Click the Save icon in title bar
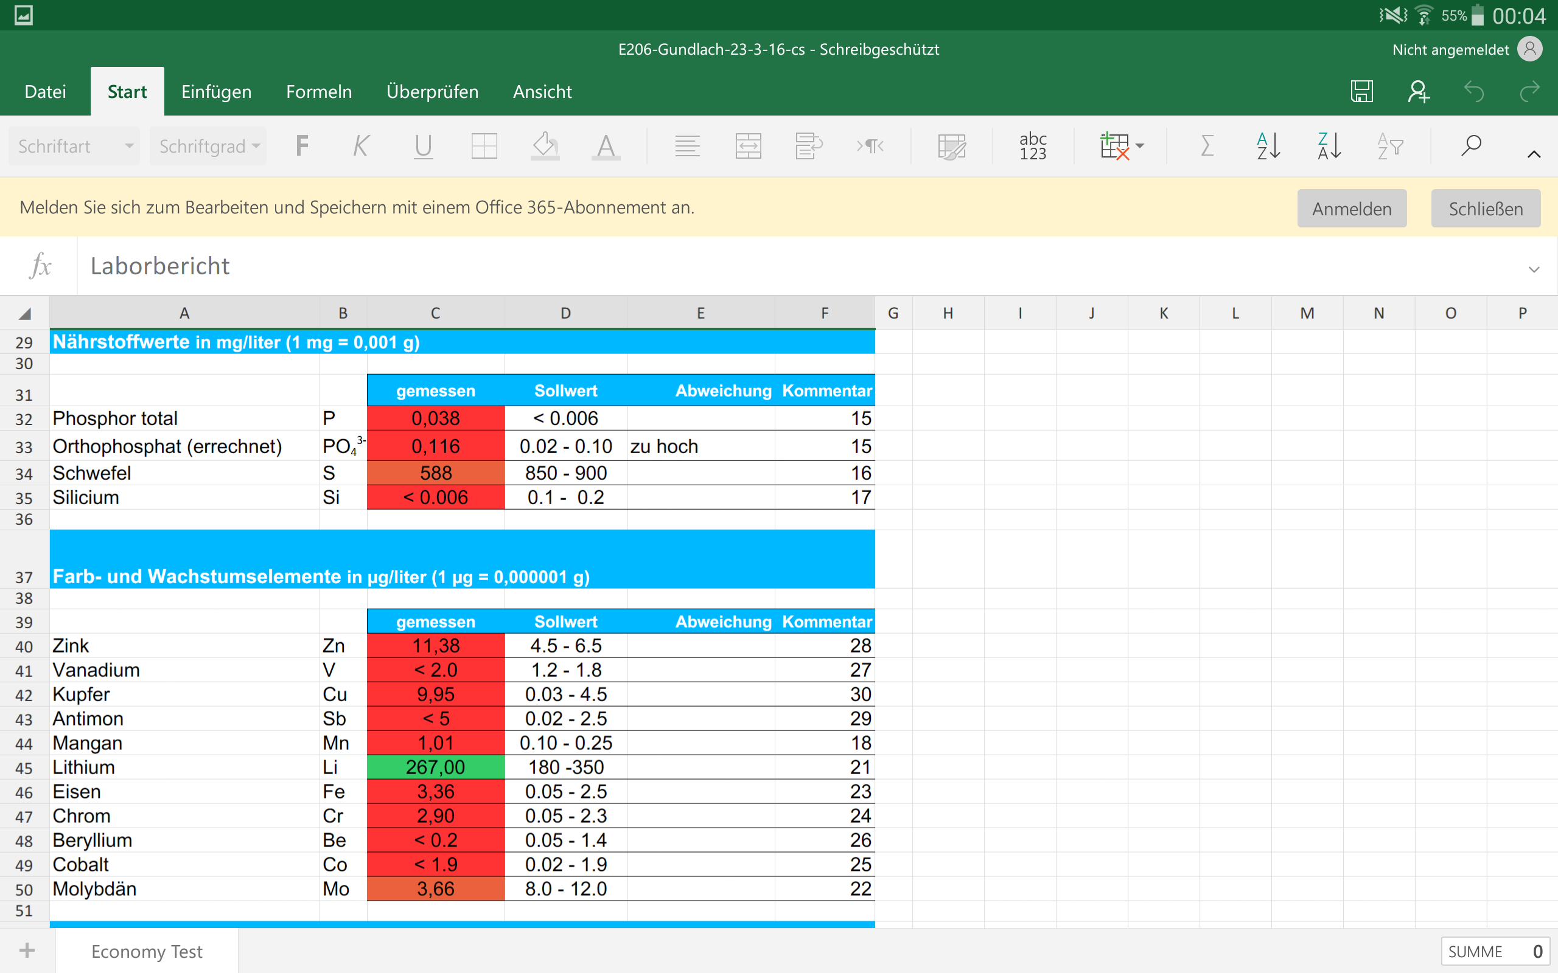 pyautogui.click(x=1361, y=91)
